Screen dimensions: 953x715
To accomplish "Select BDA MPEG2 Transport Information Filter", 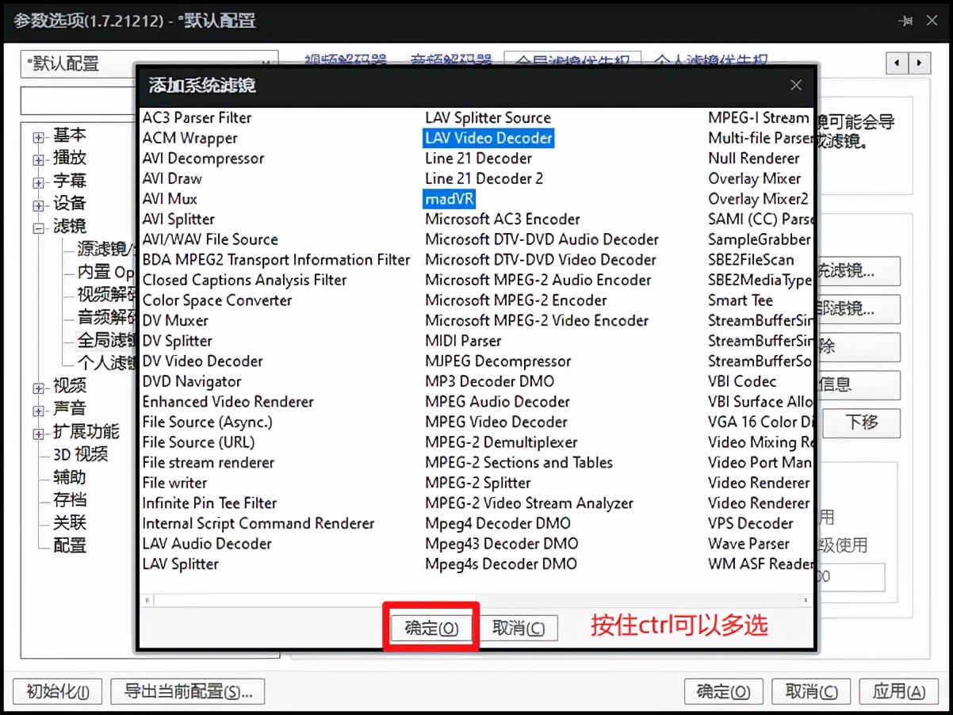I will click(276, 260).
